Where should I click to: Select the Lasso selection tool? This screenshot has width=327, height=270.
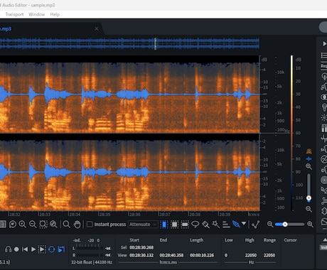tap(195, 224)
